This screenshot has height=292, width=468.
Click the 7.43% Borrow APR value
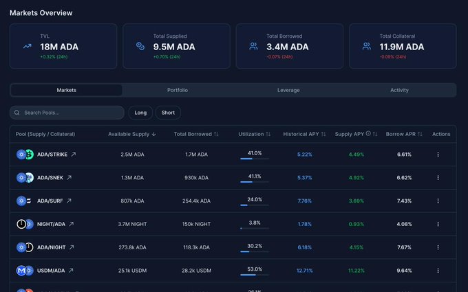pos(404,201)
